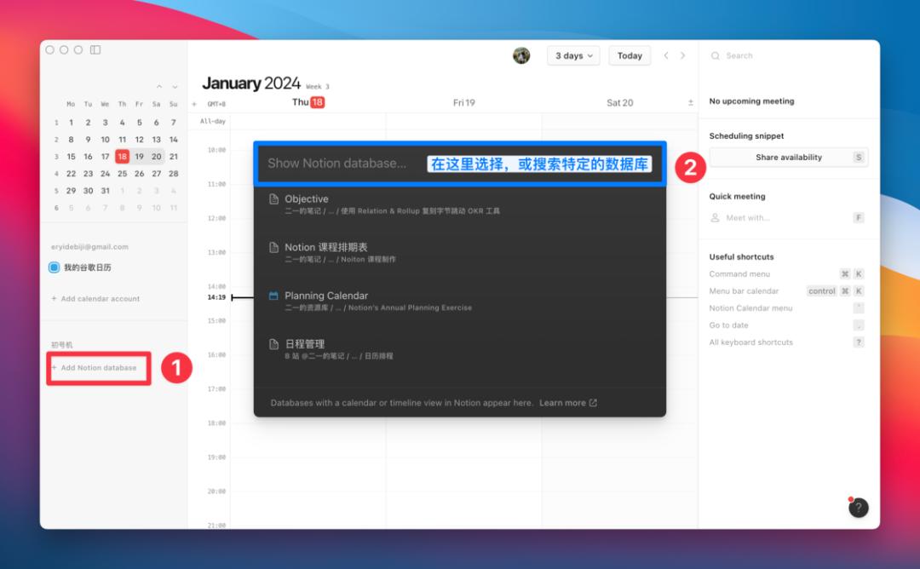Screen dimensions: 920x569
Task: Click the search magnifier icon
Action: (x=716, y=55)
